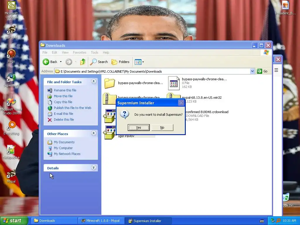Open the Favorites menu
The width and height of the screenshot is (300, 225).
[x=80, y=52]
